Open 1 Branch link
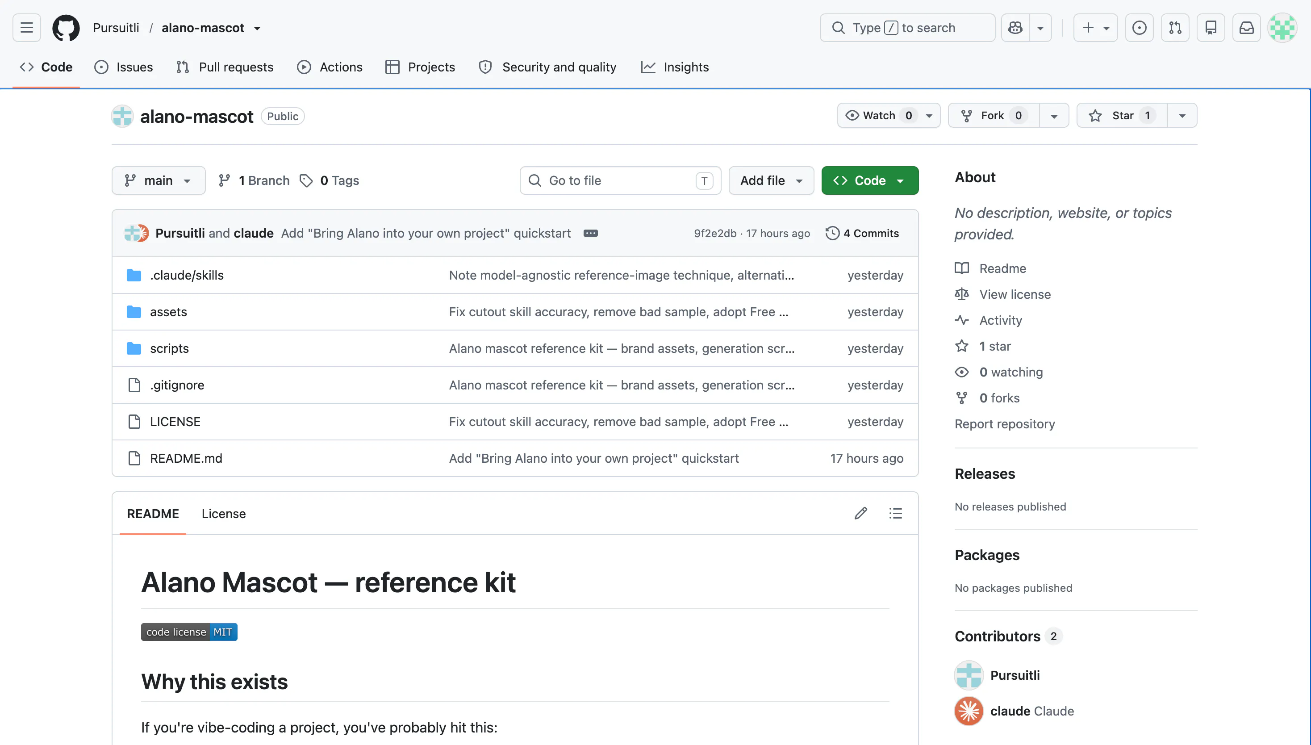This screenshot has width=1311, height=745. (x=254, y=180)
